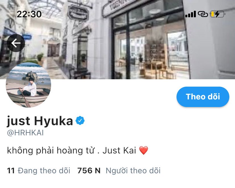Tap the @HRHKAI username handle

pos(25,133)
